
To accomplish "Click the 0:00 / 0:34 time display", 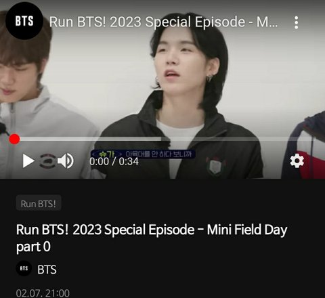I will pyautogui.click(x=114, y=162).
